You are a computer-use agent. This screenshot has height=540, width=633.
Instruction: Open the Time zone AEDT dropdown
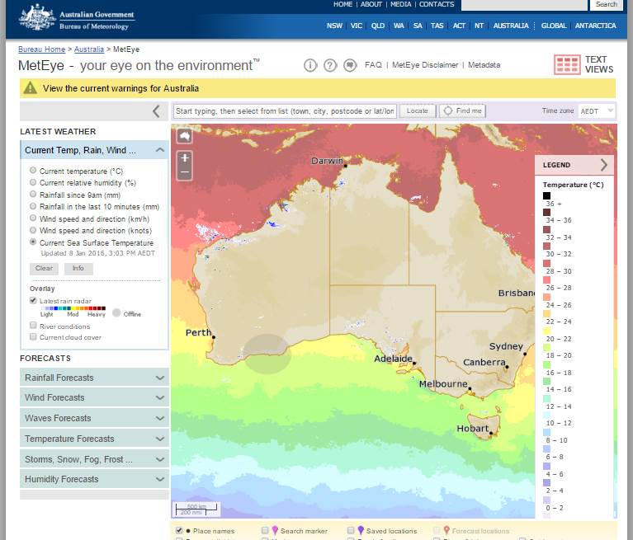click(x=598, y=110)
